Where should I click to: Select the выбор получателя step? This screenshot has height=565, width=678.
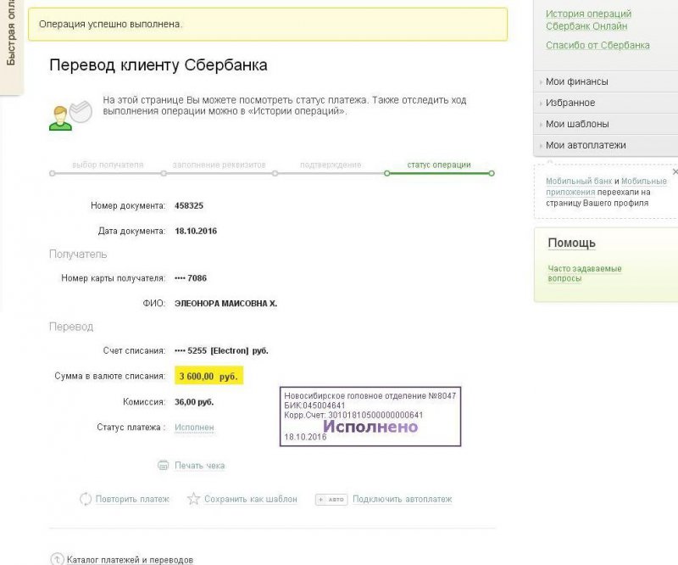coord(108,165)
